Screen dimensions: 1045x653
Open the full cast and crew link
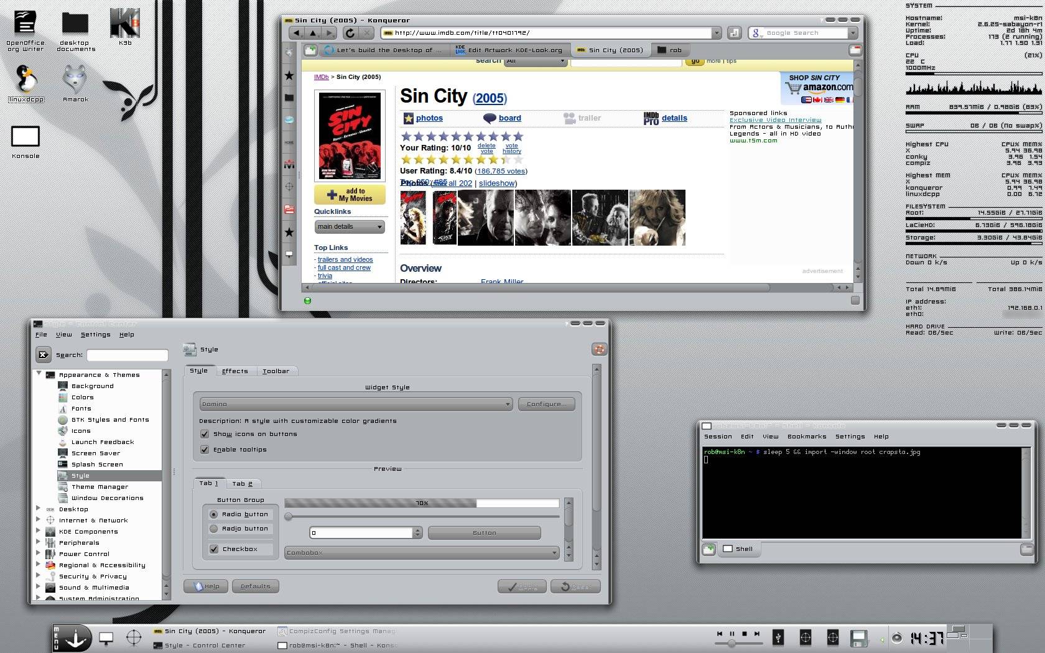[344, 268]
